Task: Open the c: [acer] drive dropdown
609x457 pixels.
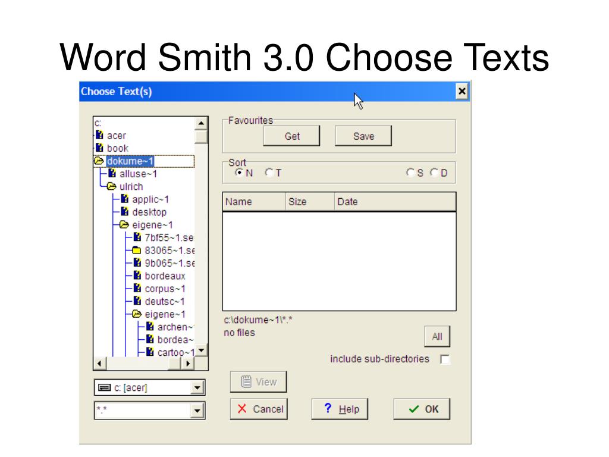Action: (x=197, y=387)
